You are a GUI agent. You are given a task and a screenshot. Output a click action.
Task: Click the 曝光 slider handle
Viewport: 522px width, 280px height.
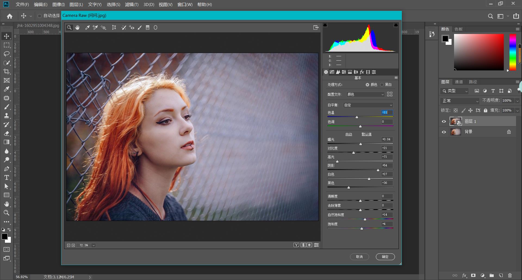pos(361,144)
